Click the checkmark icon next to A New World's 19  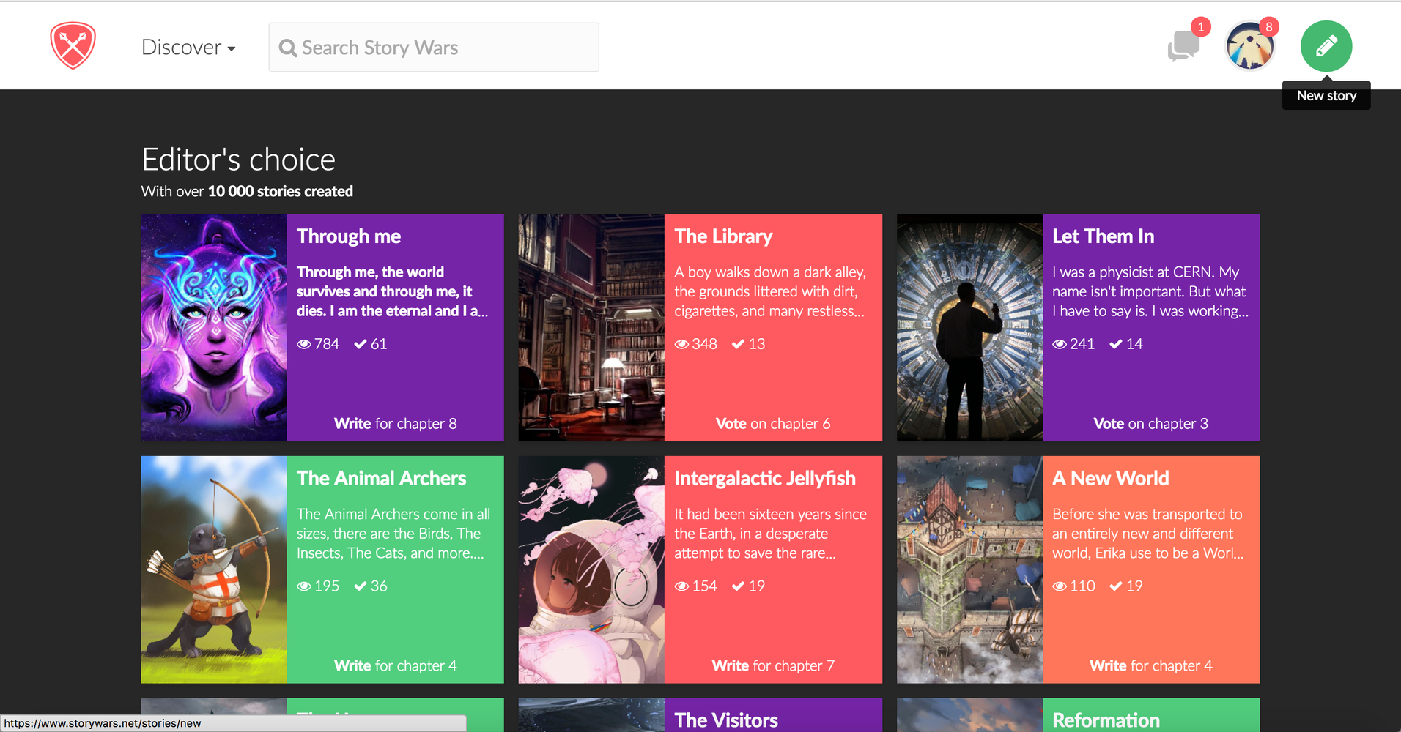tap(1116, 586)
